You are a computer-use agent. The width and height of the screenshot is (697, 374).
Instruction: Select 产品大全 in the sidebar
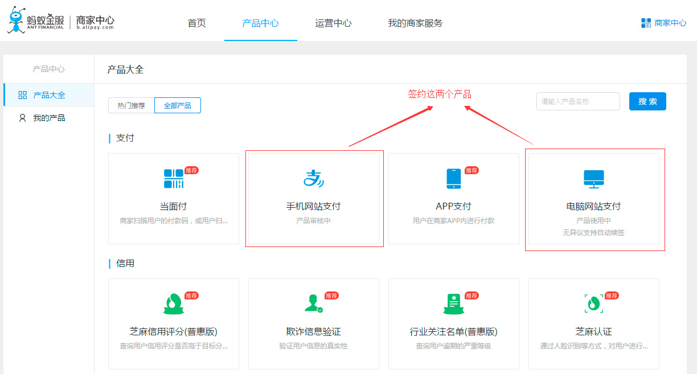(x=49, y=95)
